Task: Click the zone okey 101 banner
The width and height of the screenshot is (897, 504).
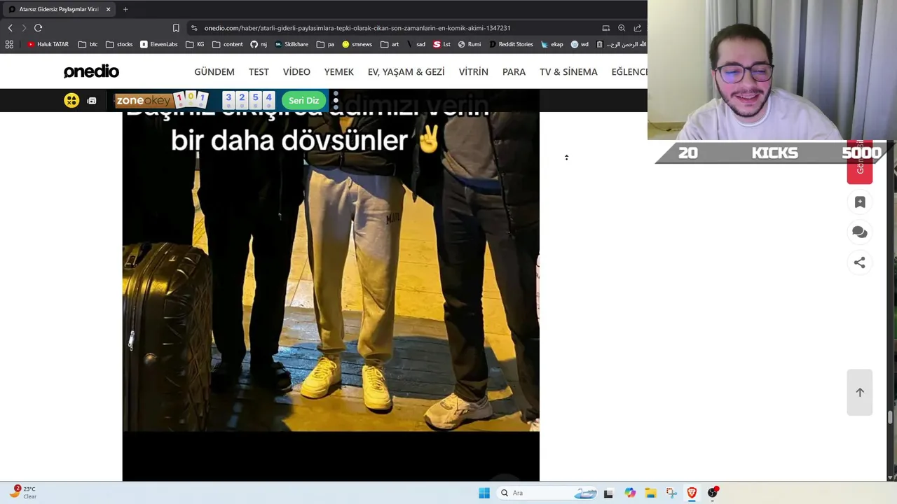Action: tap(163, 100)
